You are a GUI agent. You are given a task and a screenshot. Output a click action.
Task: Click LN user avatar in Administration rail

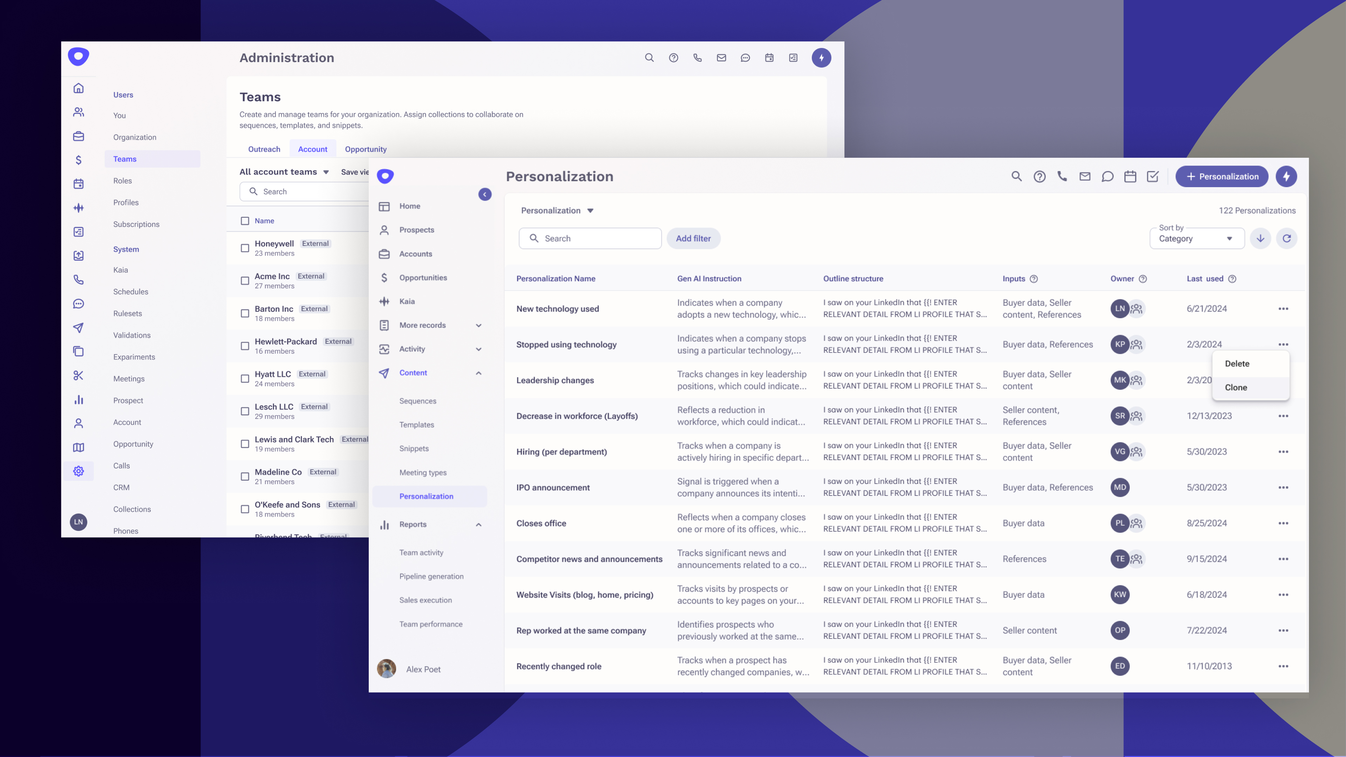(79, 522)
